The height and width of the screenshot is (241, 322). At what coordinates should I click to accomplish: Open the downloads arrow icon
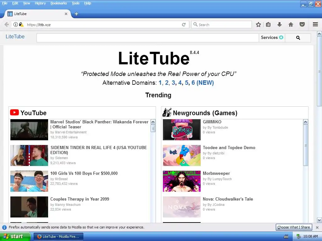(280, 24)
